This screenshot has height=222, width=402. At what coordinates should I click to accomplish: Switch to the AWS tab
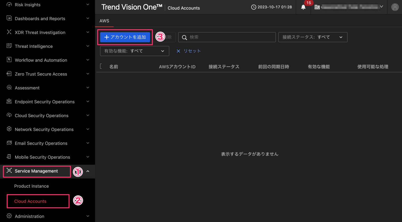(x=104, y=21)
